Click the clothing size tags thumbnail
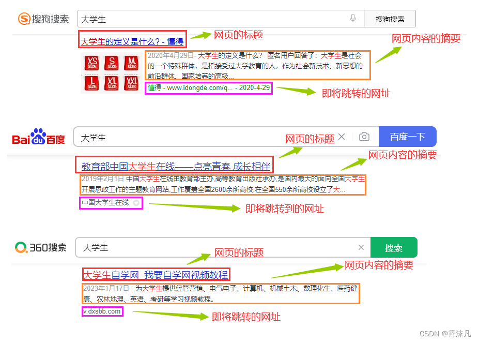This screenshot has width=479, height=342. pos(112,73)
